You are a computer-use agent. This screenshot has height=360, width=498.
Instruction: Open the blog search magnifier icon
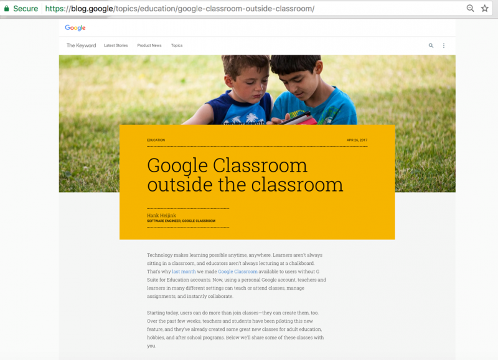coord(431,45)
